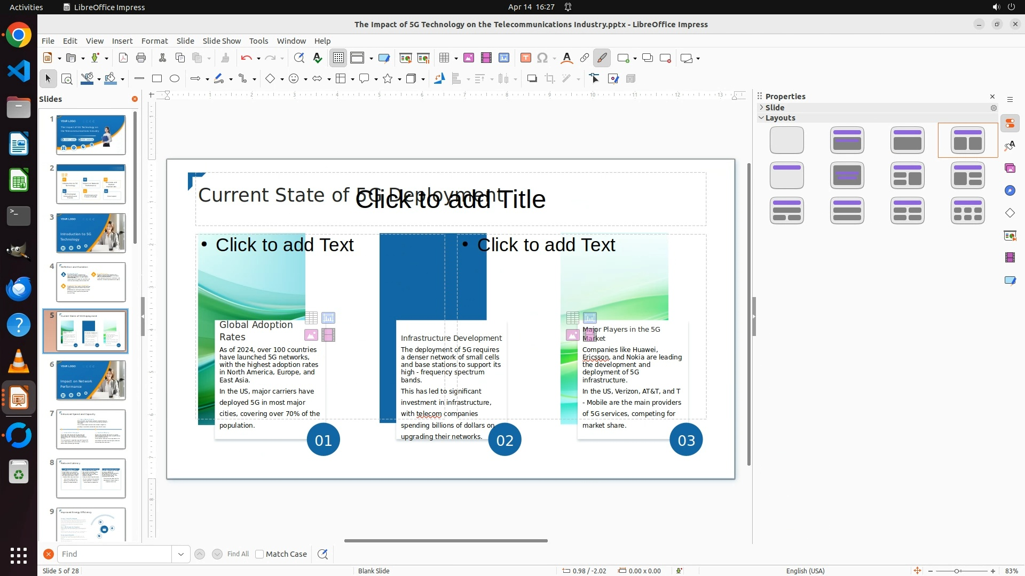The width and height of the screenshot is (1025, 576).
Task: Click the Insert Special Character icon
Action: pyautogui.click(x=542, y=58)
